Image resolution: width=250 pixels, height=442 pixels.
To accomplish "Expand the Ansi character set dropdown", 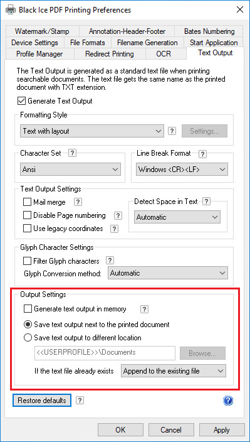I will pyautogui.click(x=70, y=170).
